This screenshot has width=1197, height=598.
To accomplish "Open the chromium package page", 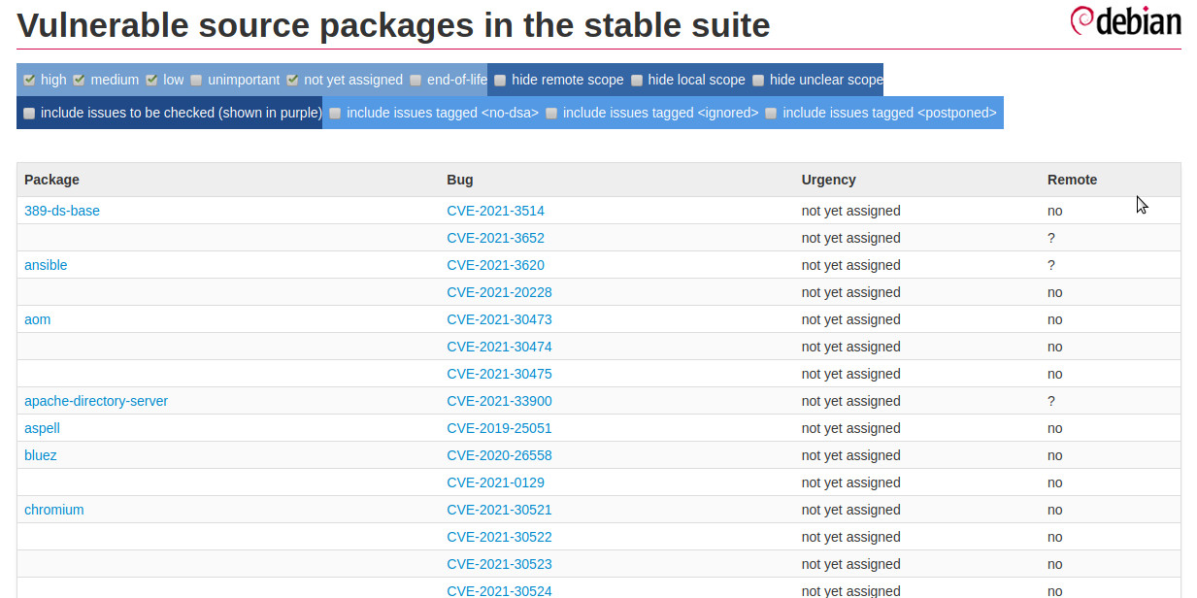I will point(53,510).
